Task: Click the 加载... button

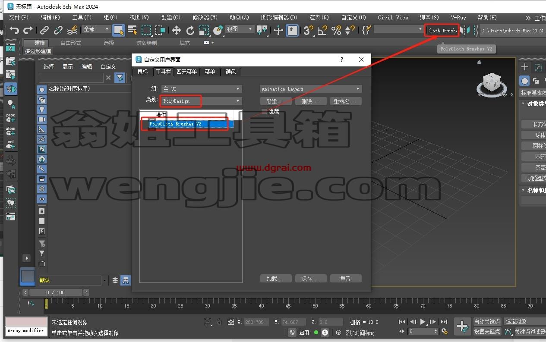Action: (x=276, y=279)
